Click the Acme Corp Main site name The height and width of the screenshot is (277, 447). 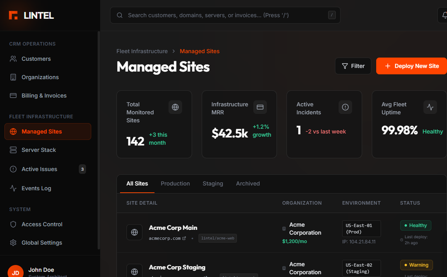tap(173, 228)
